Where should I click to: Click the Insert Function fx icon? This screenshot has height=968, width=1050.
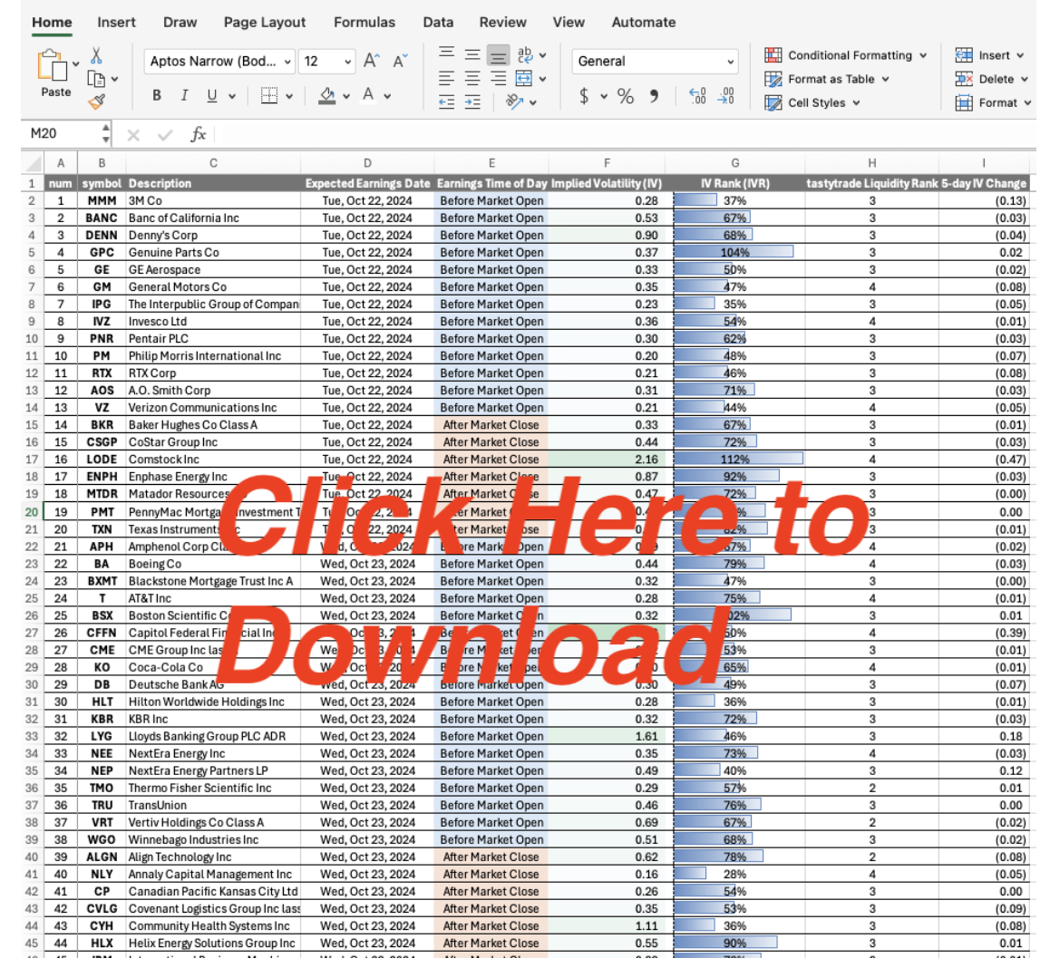coord(198,134)
